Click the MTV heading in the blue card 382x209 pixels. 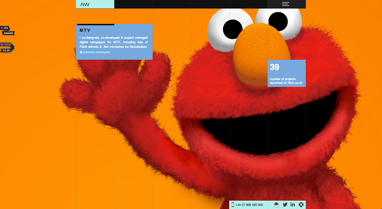85,30
